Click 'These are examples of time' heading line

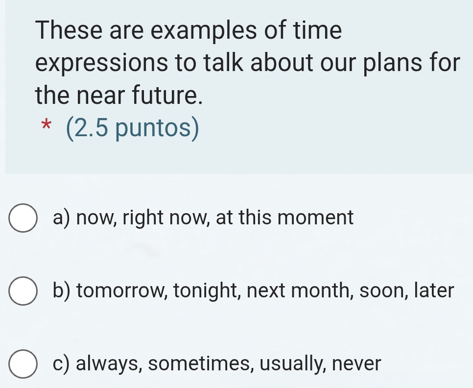[189, 31]
